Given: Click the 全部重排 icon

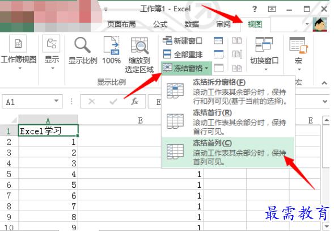Looking at the screenshot, I should click(167, 54).
